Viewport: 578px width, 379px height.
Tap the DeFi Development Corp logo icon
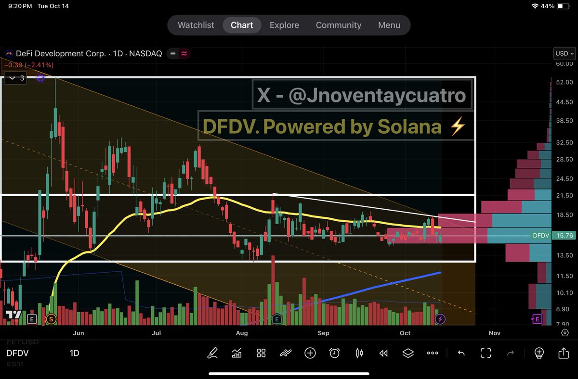tap(9, 54)
